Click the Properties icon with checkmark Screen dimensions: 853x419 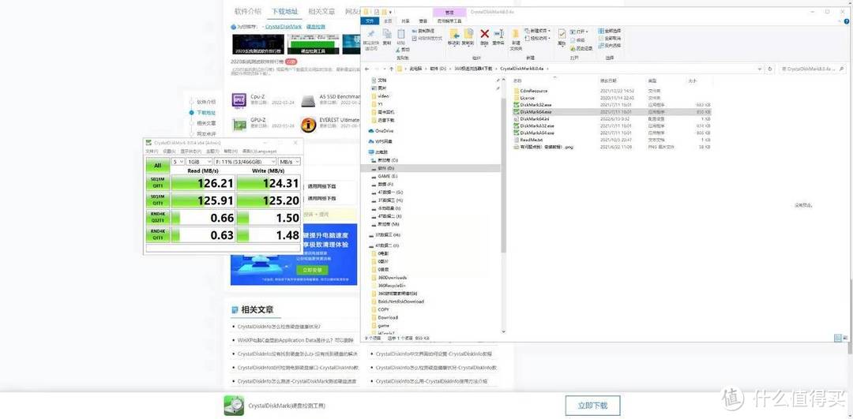(562, 34)
